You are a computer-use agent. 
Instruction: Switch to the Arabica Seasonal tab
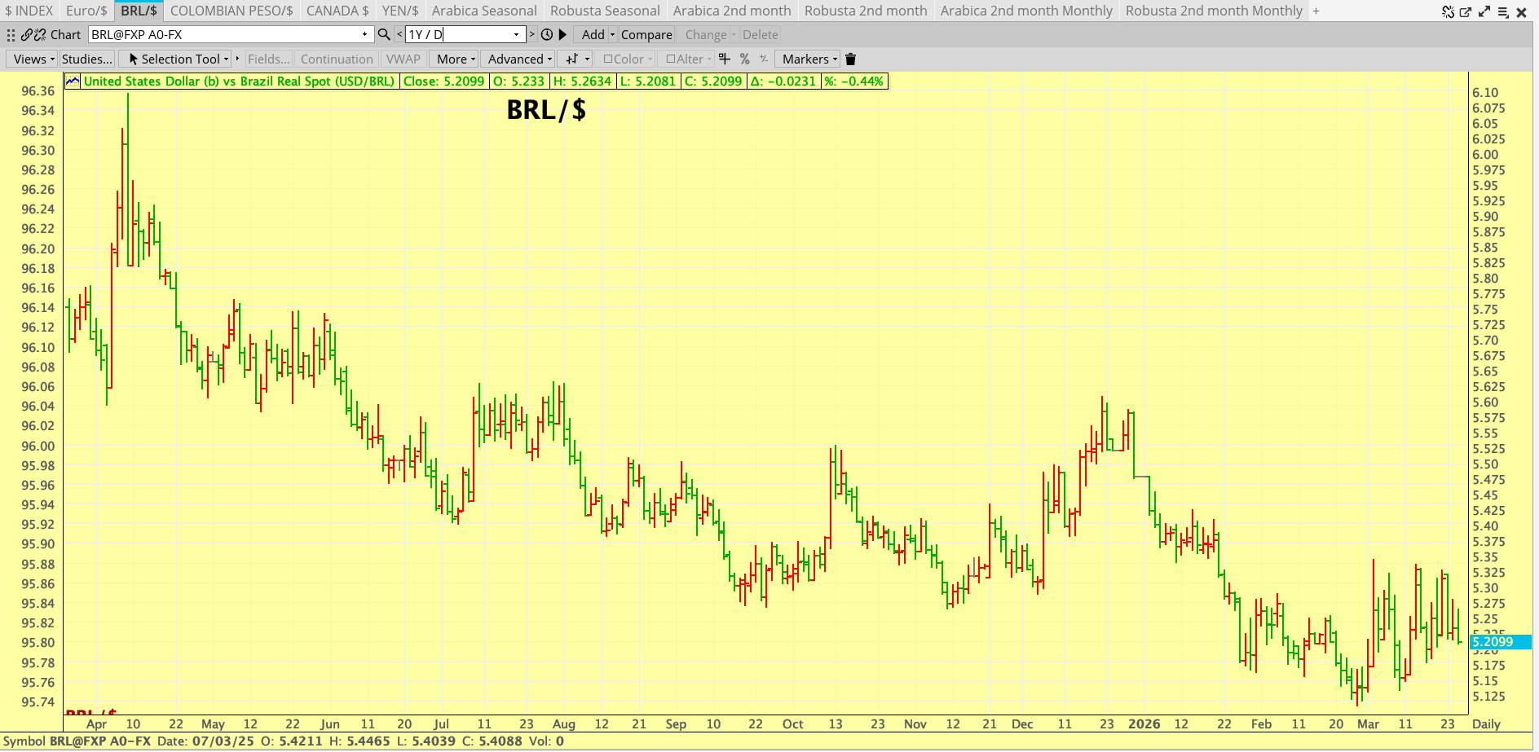point(484,11)
